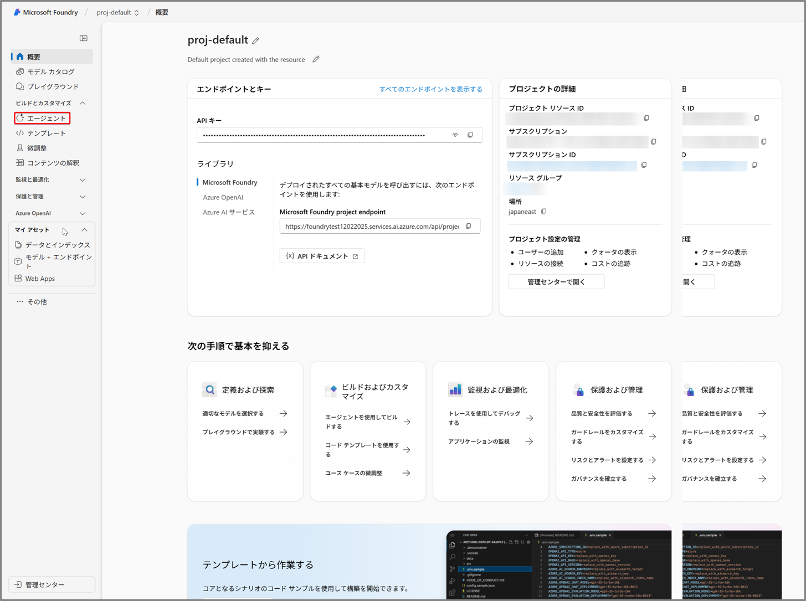Copy the Microsoft Foundry project endpoint
Image resolution: width=806 pixels, height=601 pixels.
tap(469, 226)
